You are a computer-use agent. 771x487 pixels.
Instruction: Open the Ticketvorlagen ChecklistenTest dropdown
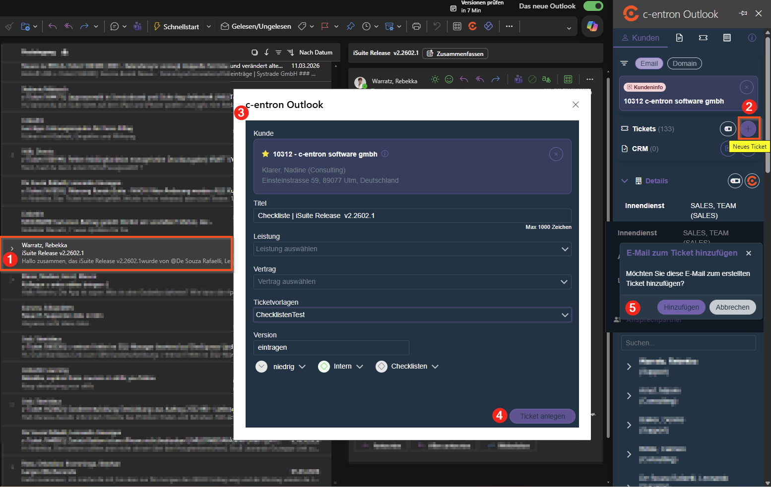click(x=412, y=315)
